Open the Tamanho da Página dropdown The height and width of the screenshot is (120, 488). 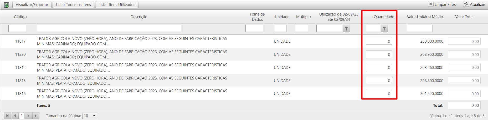[90, 116]
